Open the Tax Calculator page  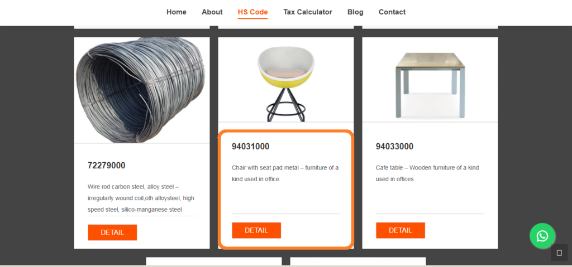pyautogui.click(x=308, y=12)
